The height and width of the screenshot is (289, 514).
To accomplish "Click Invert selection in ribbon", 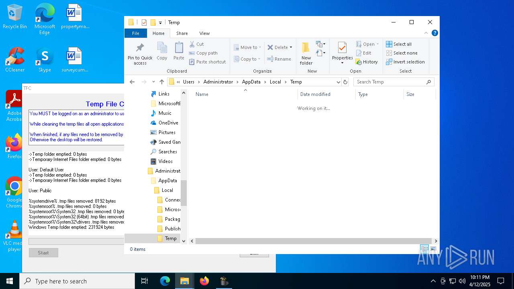I will click(405, 62).
